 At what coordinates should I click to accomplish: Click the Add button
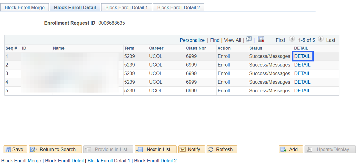click(291, 149)
